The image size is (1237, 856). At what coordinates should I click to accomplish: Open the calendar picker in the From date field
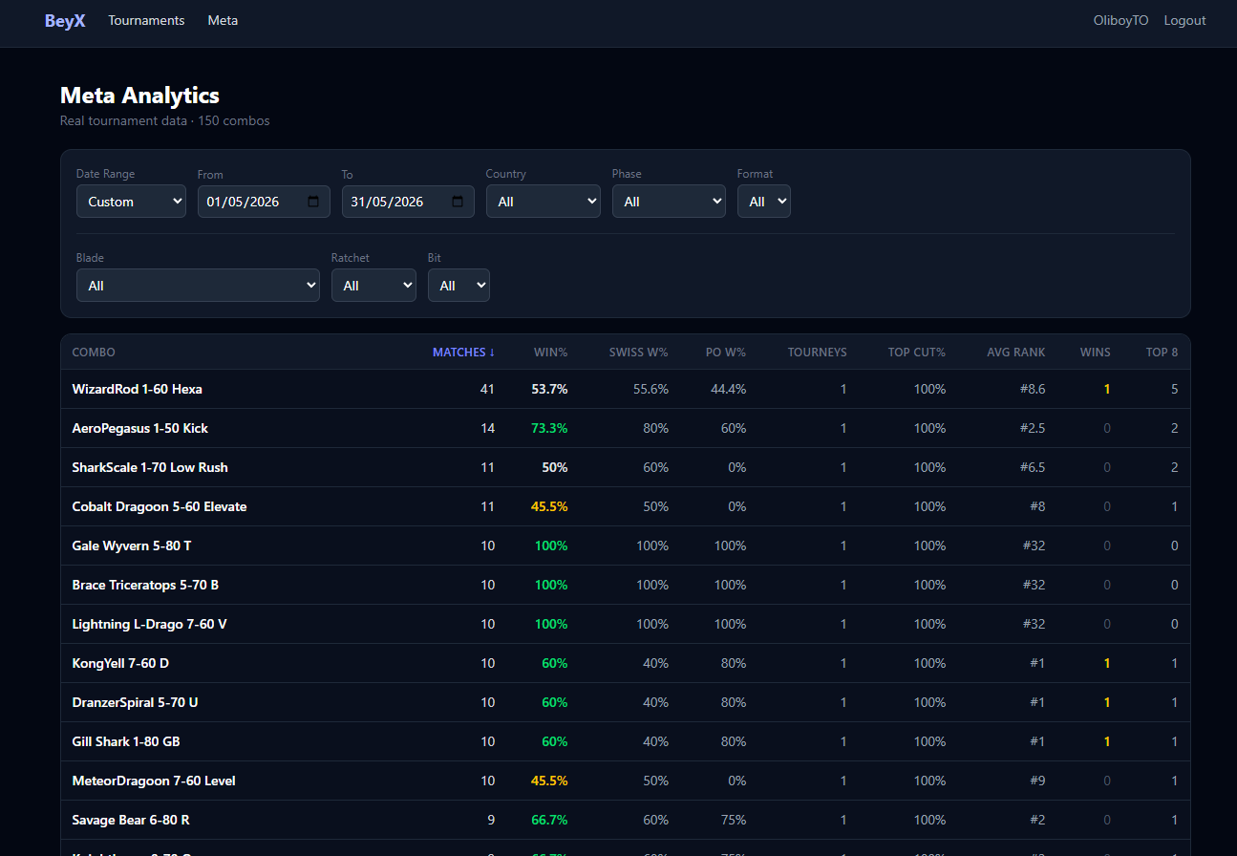click(313, 202)
